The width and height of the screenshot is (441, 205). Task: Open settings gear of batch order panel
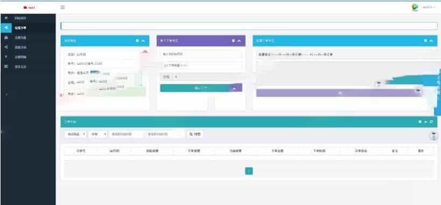(x=426, y=41)
